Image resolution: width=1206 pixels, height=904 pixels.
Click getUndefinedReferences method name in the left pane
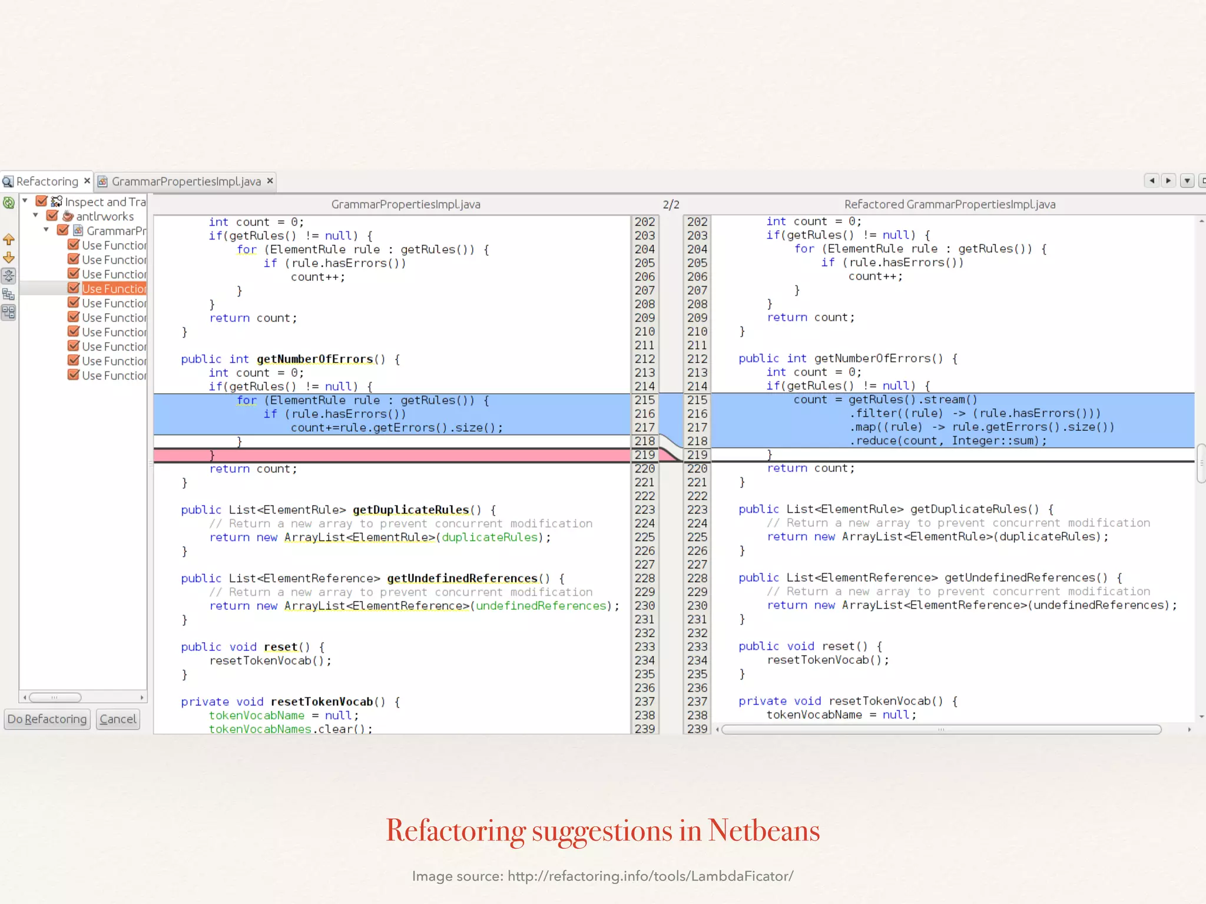tap(462, 579)
